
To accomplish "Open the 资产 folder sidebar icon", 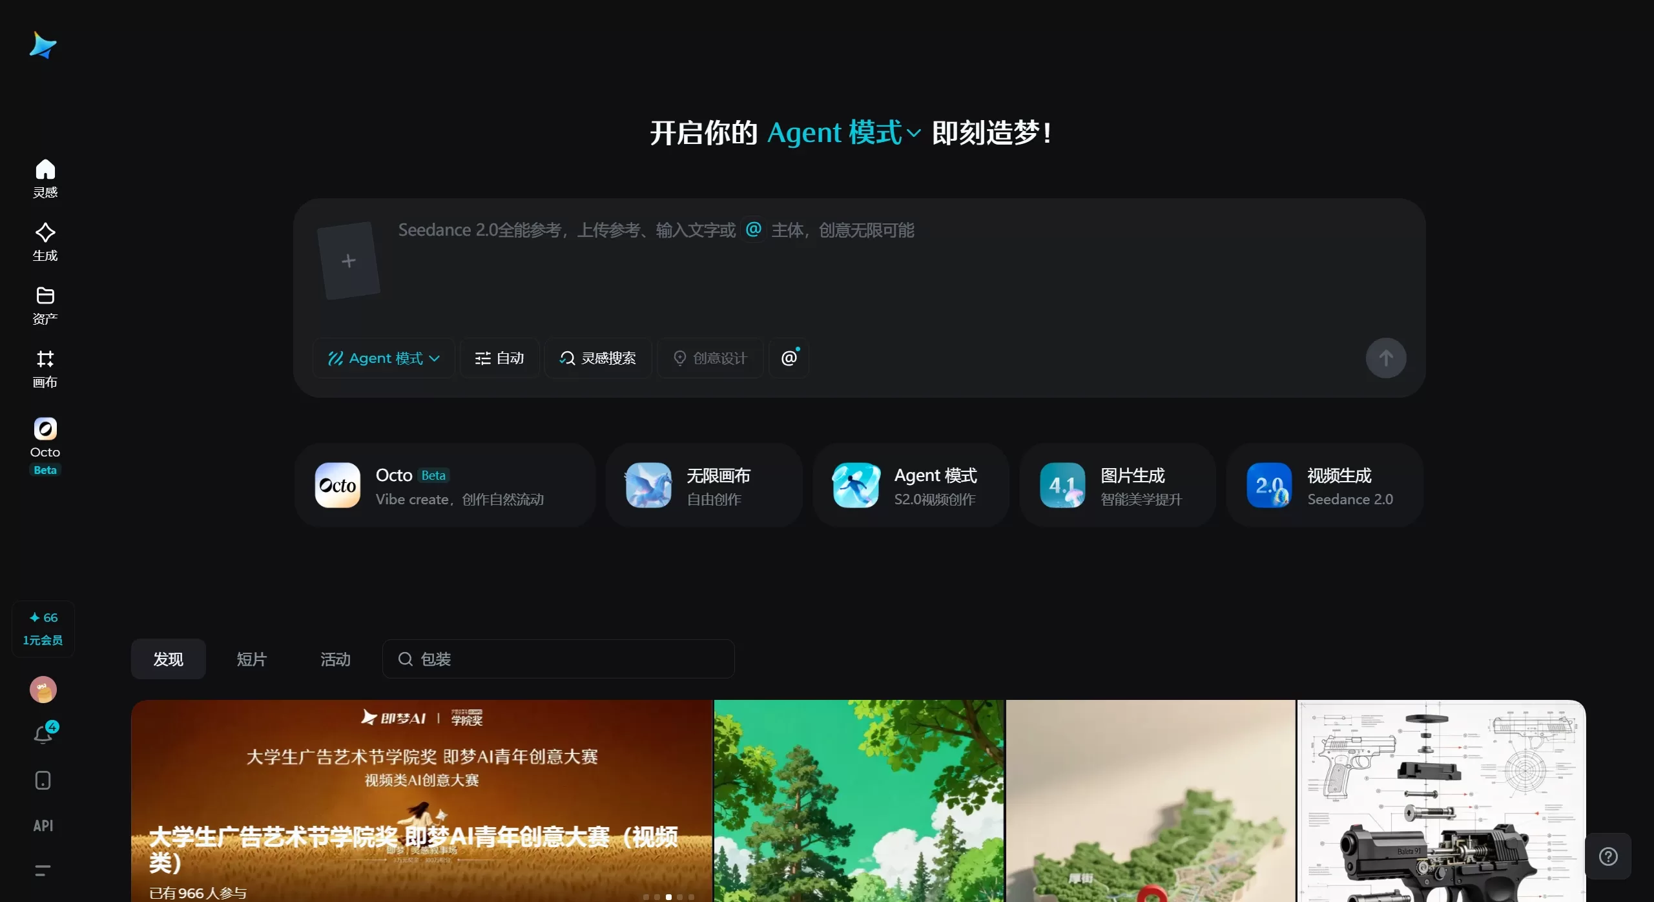I will point(45,305).
